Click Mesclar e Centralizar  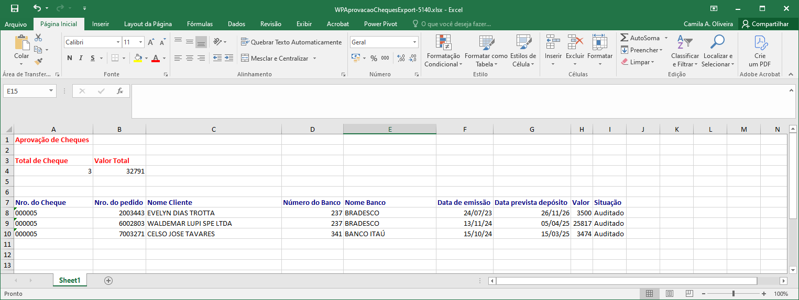(x=275, y=58)
